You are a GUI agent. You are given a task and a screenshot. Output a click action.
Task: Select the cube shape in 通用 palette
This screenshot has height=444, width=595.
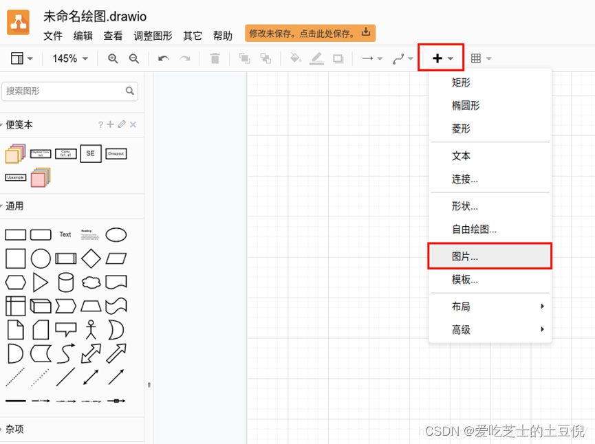click(41, 306)
